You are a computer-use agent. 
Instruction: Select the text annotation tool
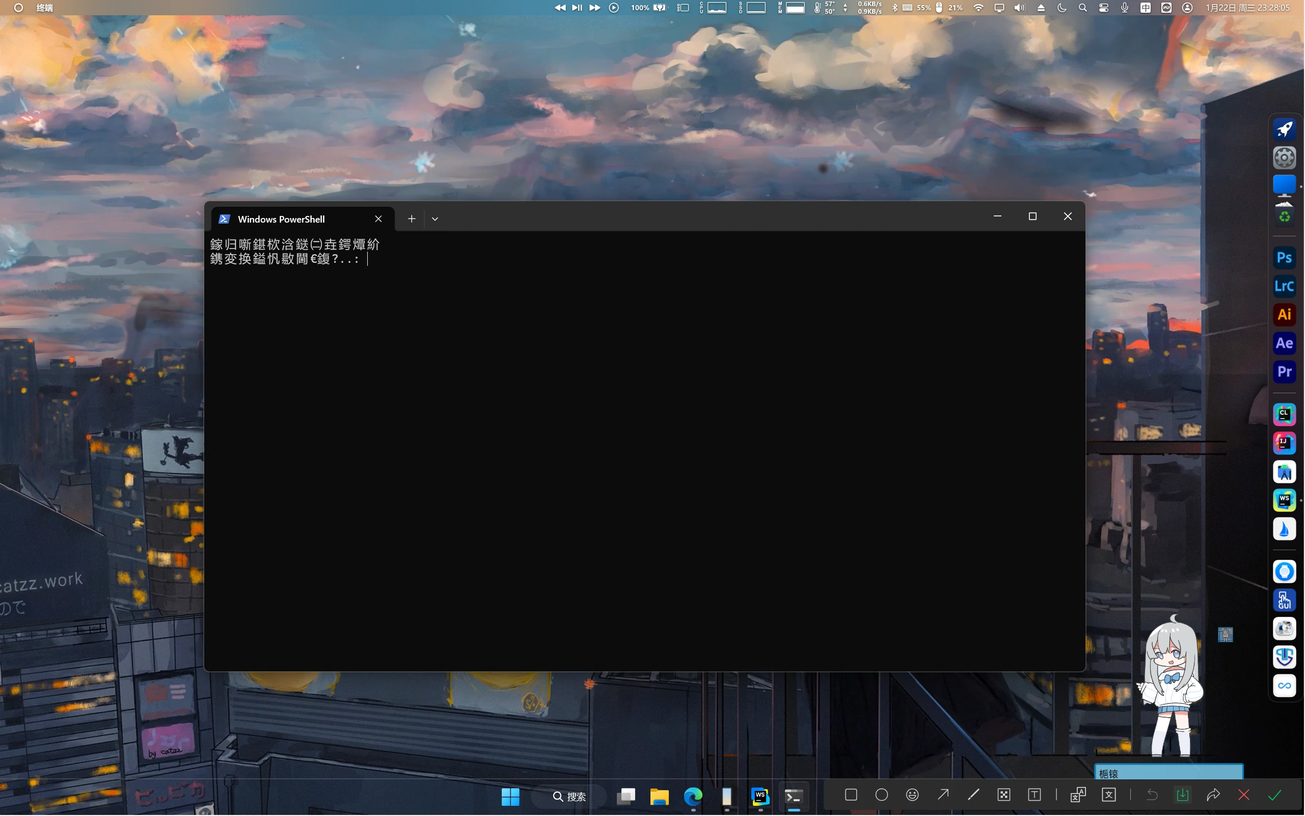click(x=1035, y=795)
